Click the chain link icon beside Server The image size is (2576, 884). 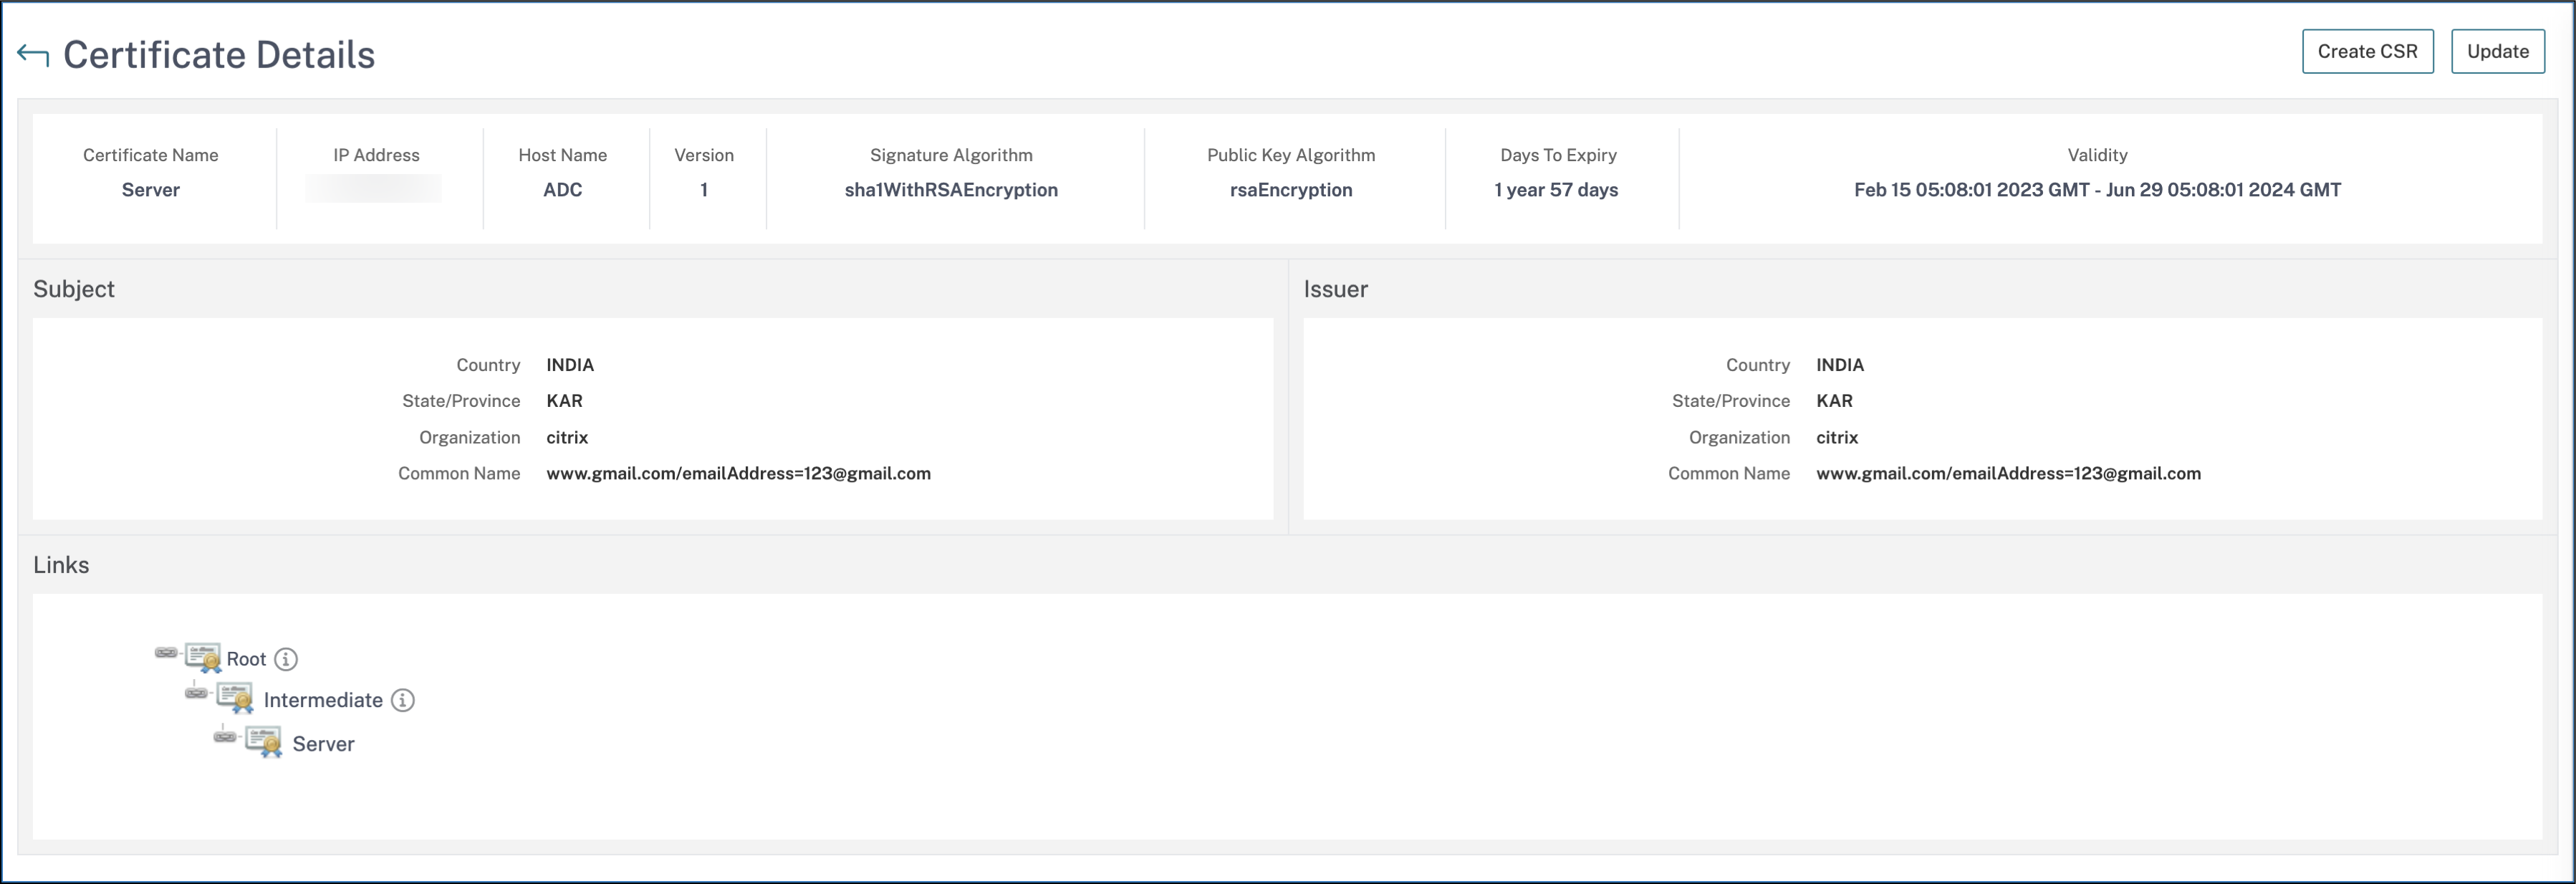coord(225,737)
